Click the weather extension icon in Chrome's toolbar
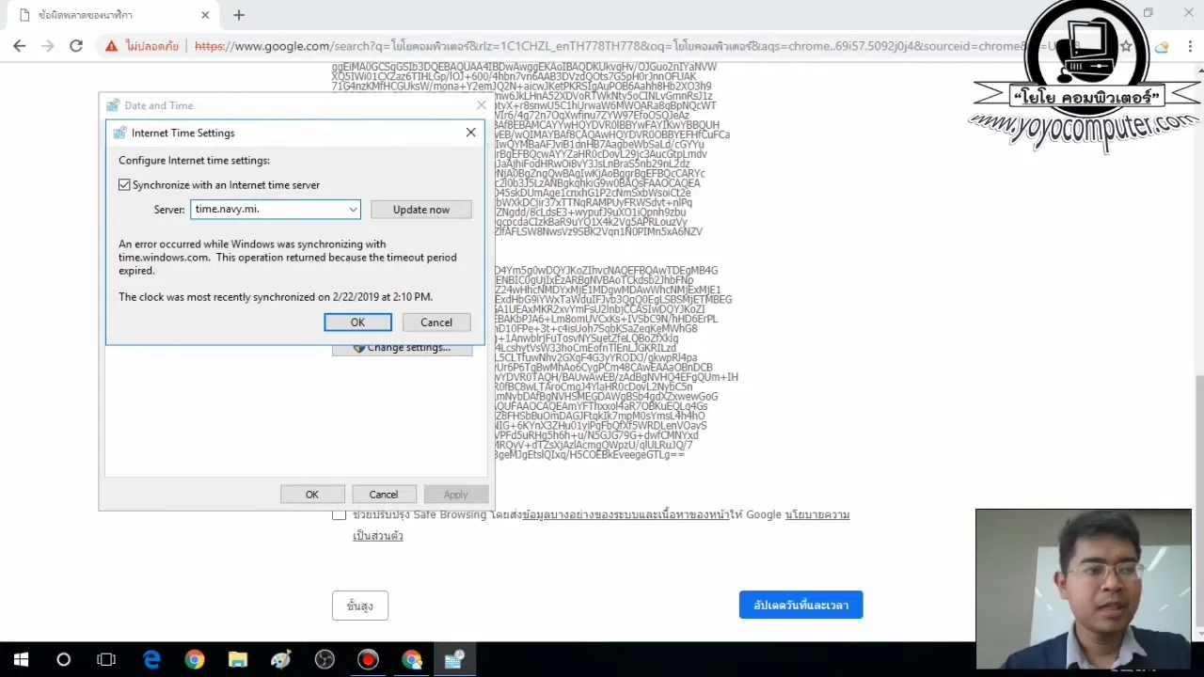This screenshot has height=677, width=1204. (x=1161, y=46)
